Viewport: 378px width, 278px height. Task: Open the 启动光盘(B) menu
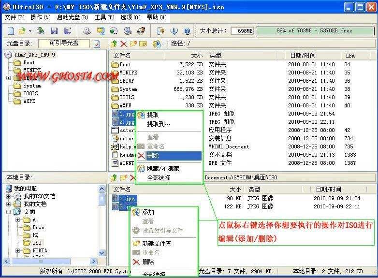tap(73, 17)
